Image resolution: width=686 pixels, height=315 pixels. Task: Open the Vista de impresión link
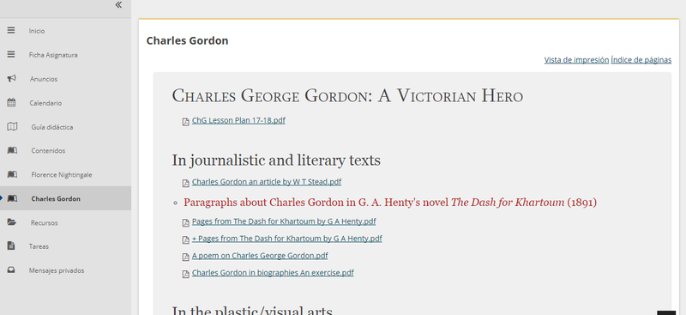tap(576, 60)
